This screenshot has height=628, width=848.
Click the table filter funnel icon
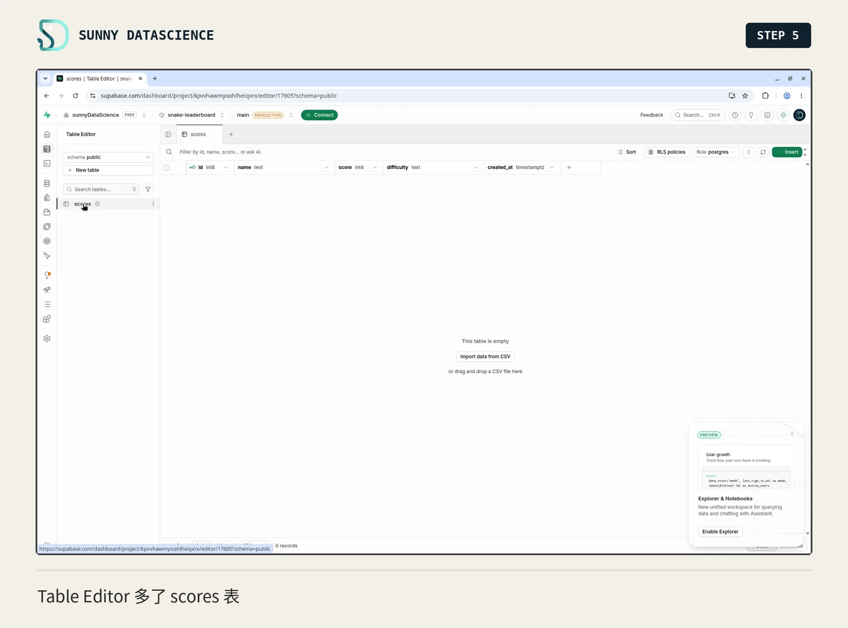[x=148, y=189]
